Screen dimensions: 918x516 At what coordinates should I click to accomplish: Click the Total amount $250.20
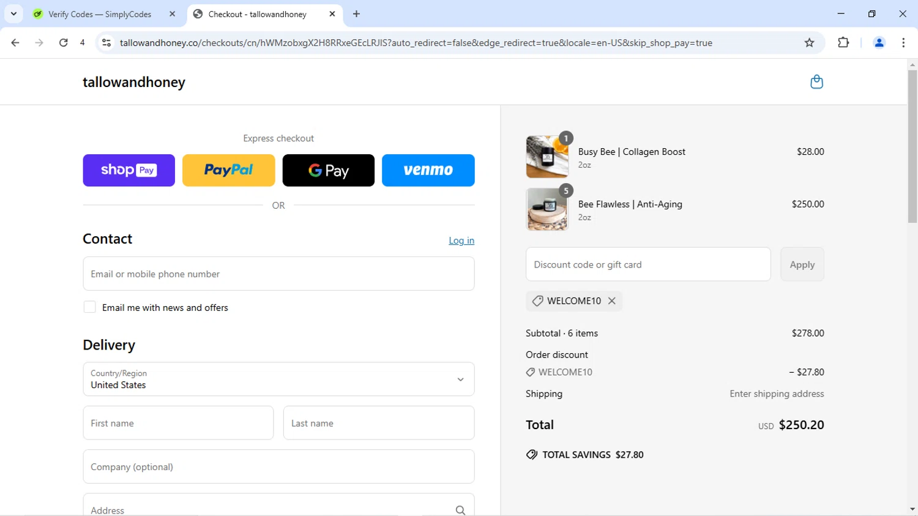801,425
